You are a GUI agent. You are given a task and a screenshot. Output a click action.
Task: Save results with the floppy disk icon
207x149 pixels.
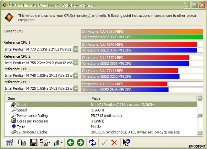(x=34, y=143)
